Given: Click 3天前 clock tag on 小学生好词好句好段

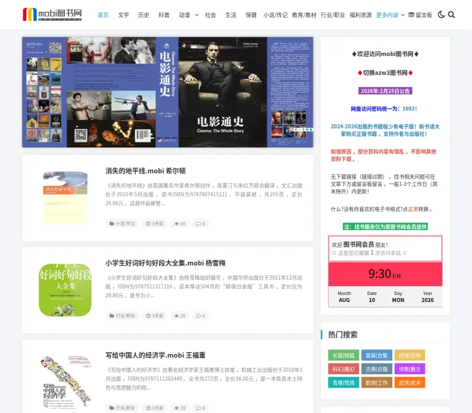Looking at the screenshot, I should click(155, 316).
